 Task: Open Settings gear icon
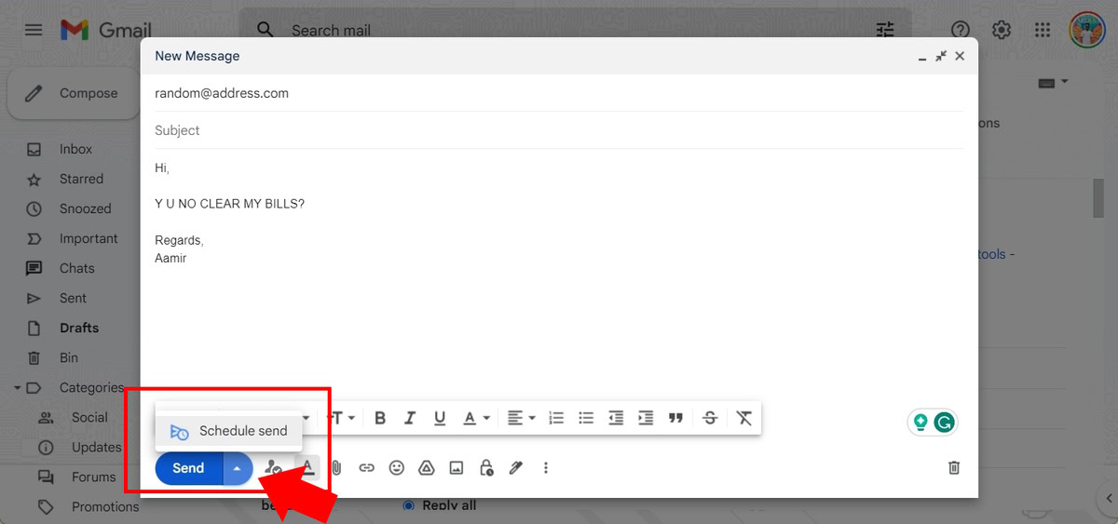pos(1002,30)
